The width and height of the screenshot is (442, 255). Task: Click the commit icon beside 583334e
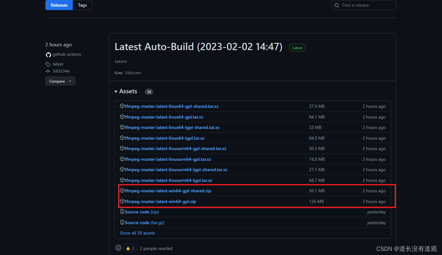click(48, 71)
